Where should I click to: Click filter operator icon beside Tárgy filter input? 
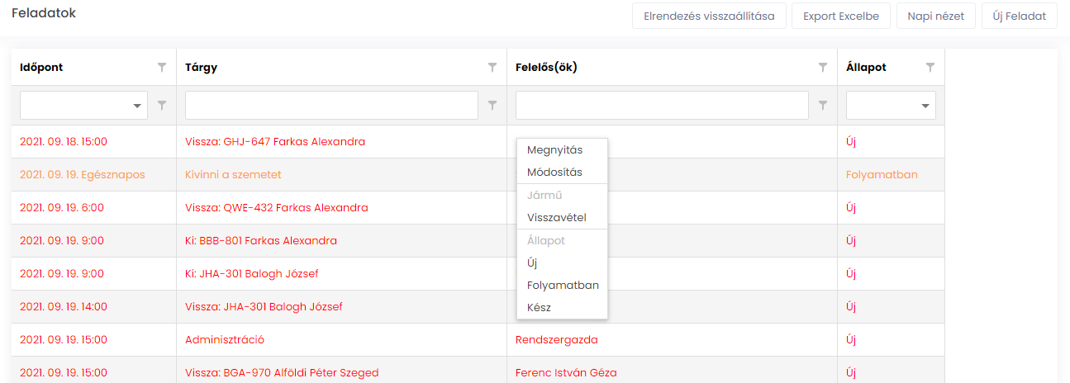[x=492, y=106]
